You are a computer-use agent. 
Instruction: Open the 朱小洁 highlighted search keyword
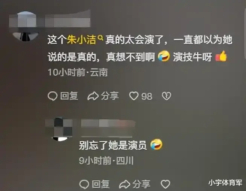coord(82,40)
